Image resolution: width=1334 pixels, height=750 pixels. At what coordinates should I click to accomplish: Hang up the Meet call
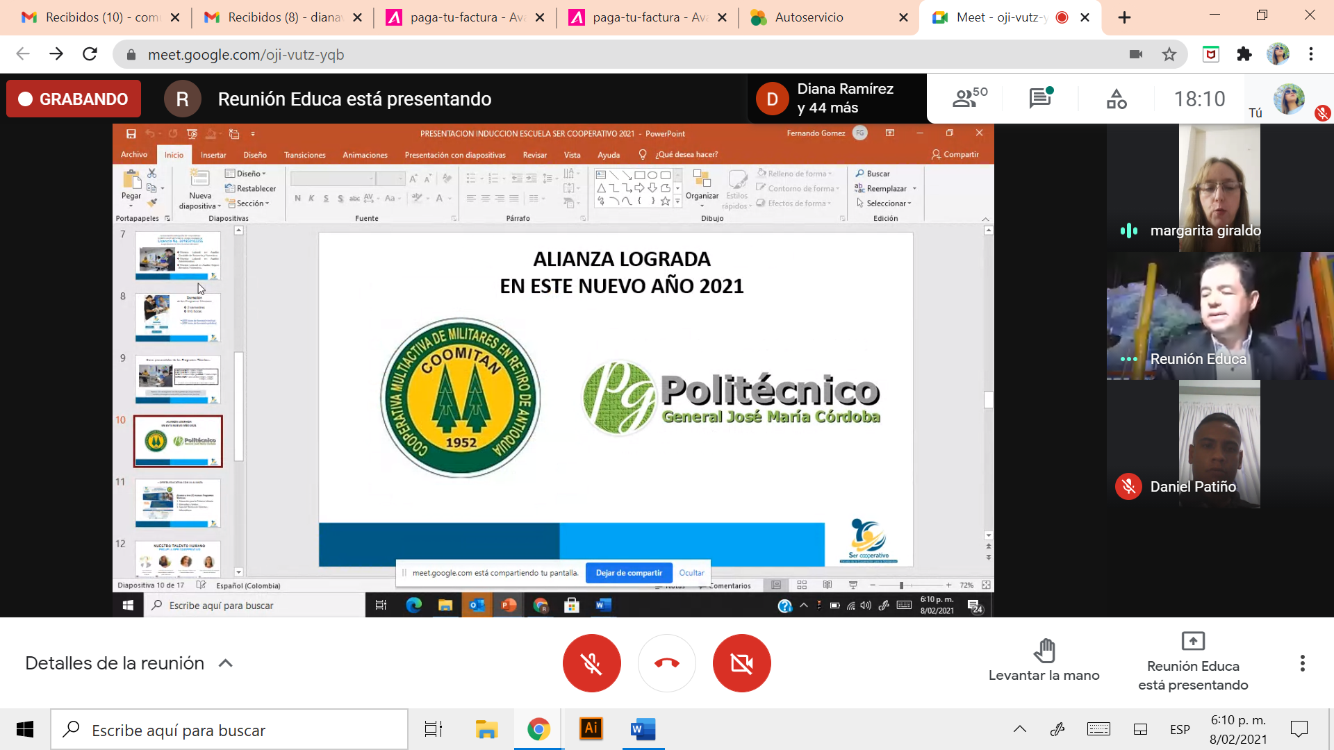pos(667,663)
